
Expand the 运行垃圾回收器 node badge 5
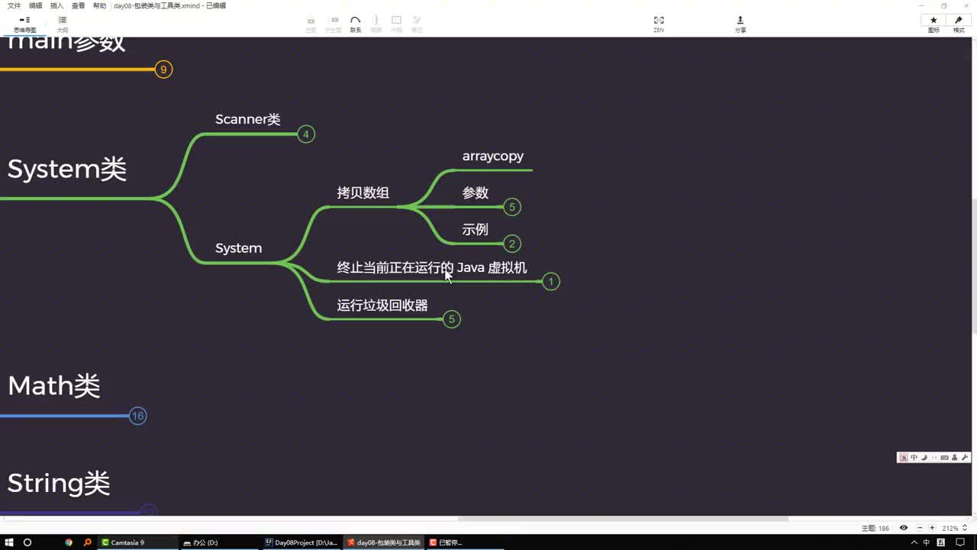tap(451, 319)
